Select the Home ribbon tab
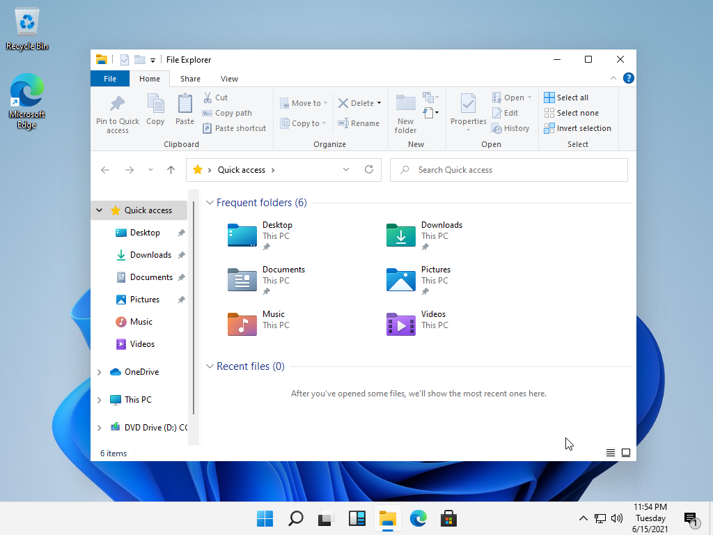The image size is (713, 535). [x=150, y=79]
